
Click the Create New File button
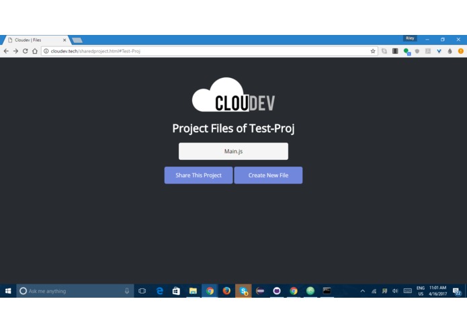[268, 175]
